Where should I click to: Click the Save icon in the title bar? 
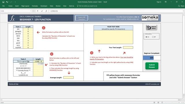coord(3,2)
